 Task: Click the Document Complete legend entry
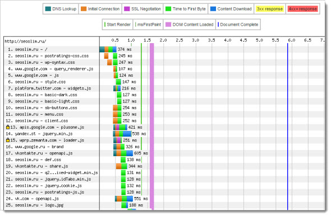click(238, 25)
